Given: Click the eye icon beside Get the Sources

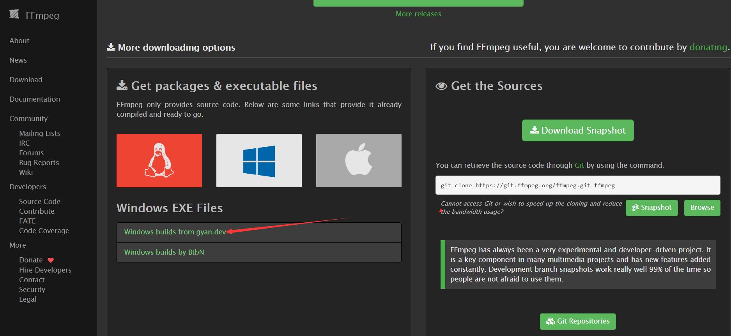Looking at the screenshot, I should point(441,86).
